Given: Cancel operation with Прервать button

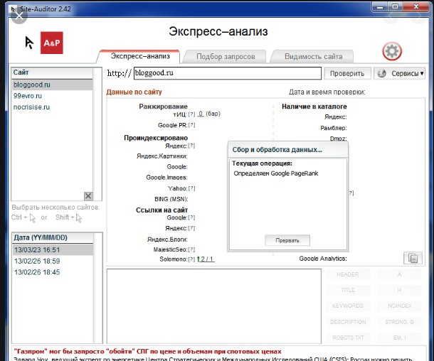Looking at the screenshot, I should (x=287, y=240).
